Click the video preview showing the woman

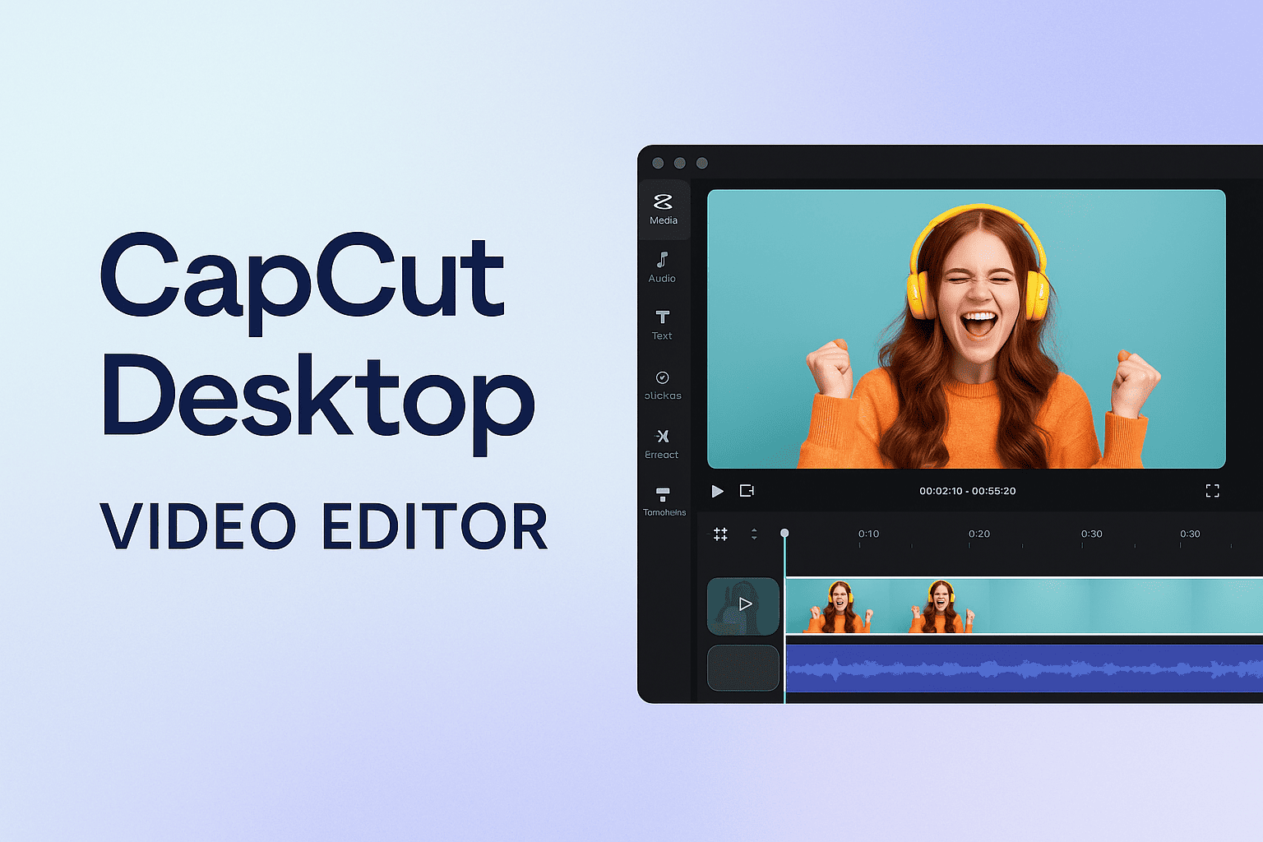point(967,329)
